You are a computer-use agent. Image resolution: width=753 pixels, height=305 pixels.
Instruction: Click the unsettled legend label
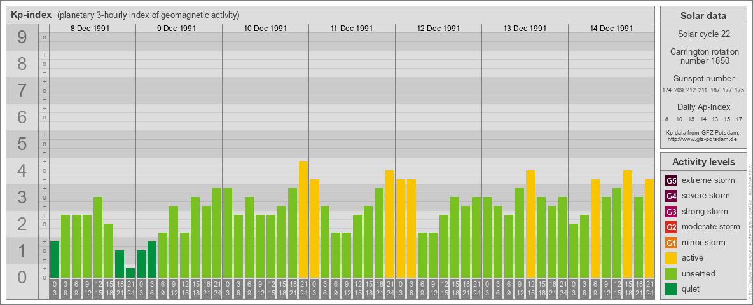699,273
